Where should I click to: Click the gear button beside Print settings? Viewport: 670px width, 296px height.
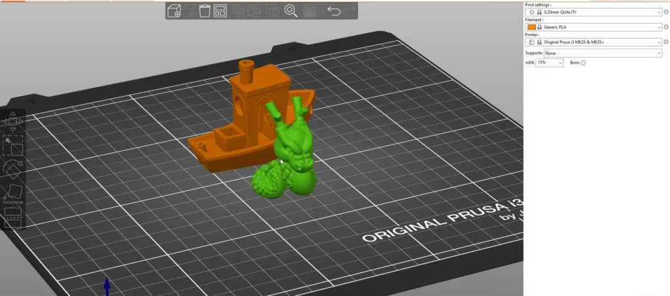pos(666,12)
